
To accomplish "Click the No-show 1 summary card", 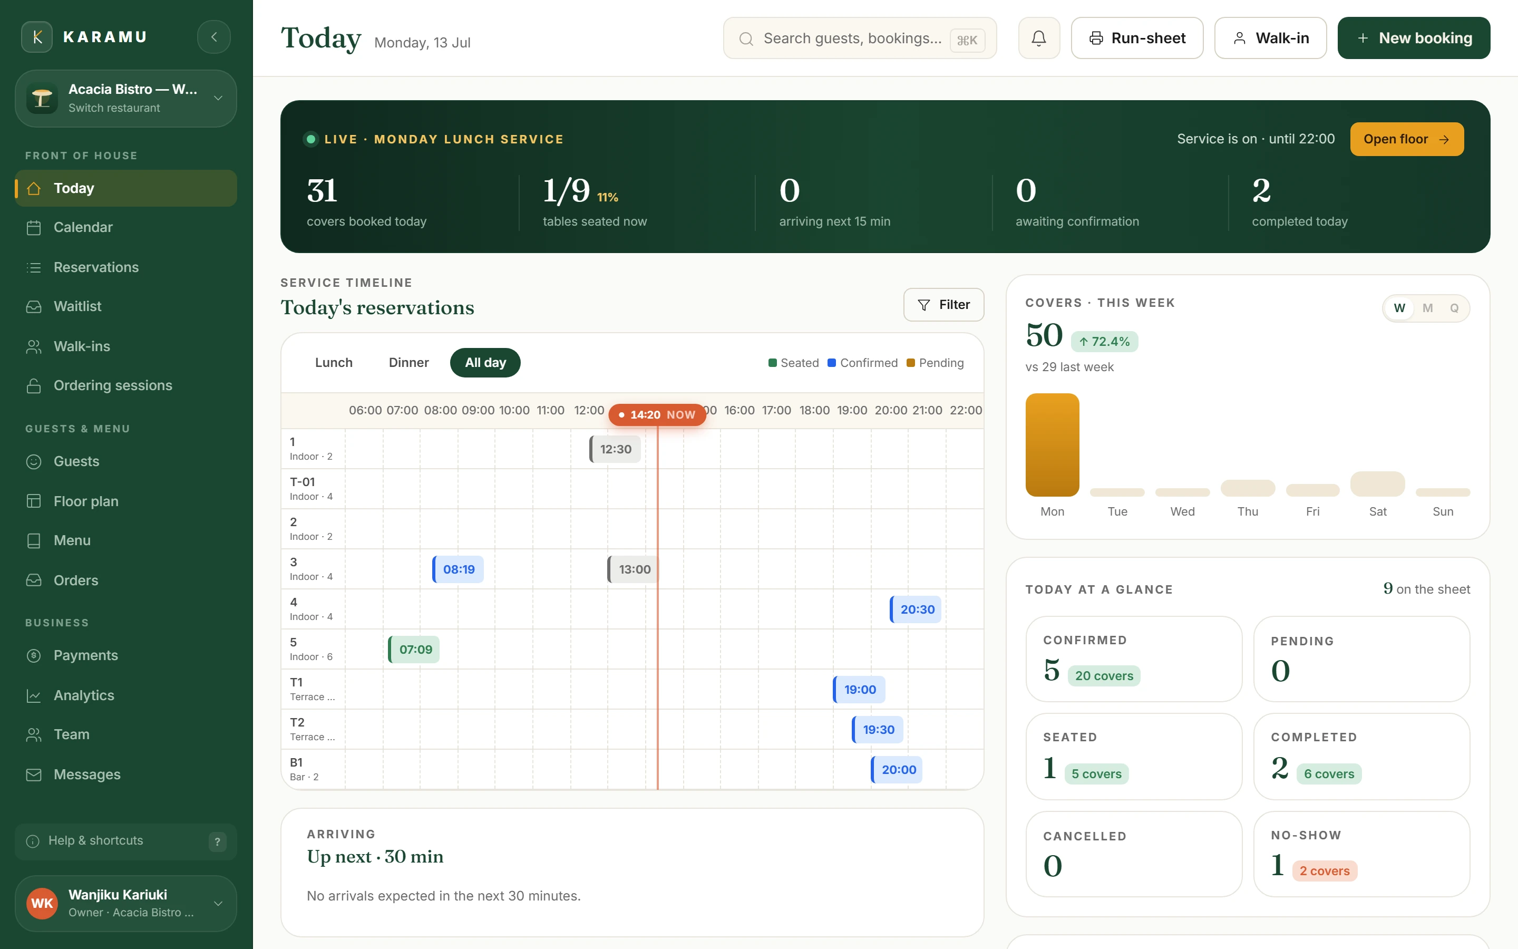I will 1361,854.
